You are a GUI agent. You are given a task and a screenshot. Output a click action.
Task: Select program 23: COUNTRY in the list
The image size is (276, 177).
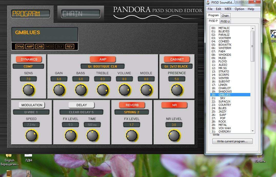pos(225,105)
